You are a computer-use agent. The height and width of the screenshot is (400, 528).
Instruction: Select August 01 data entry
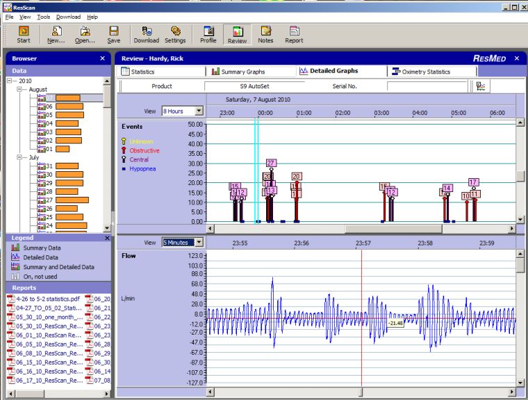53,149
